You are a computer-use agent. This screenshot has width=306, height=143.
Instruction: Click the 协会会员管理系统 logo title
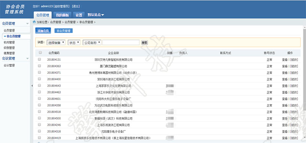coord(15,9)
